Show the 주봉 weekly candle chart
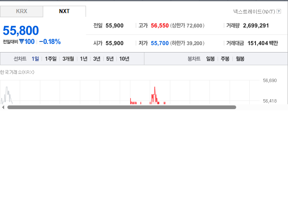 pyautogui.click(x=225, y=59)
